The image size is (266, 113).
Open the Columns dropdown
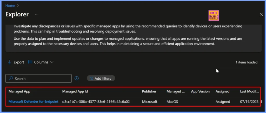[41, 62]
